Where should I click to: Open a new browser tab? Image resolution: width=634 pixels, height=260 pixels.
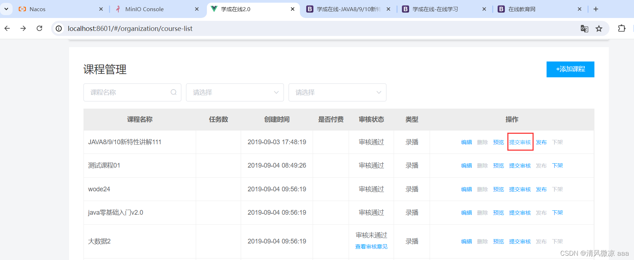click(x=596, y=9)
